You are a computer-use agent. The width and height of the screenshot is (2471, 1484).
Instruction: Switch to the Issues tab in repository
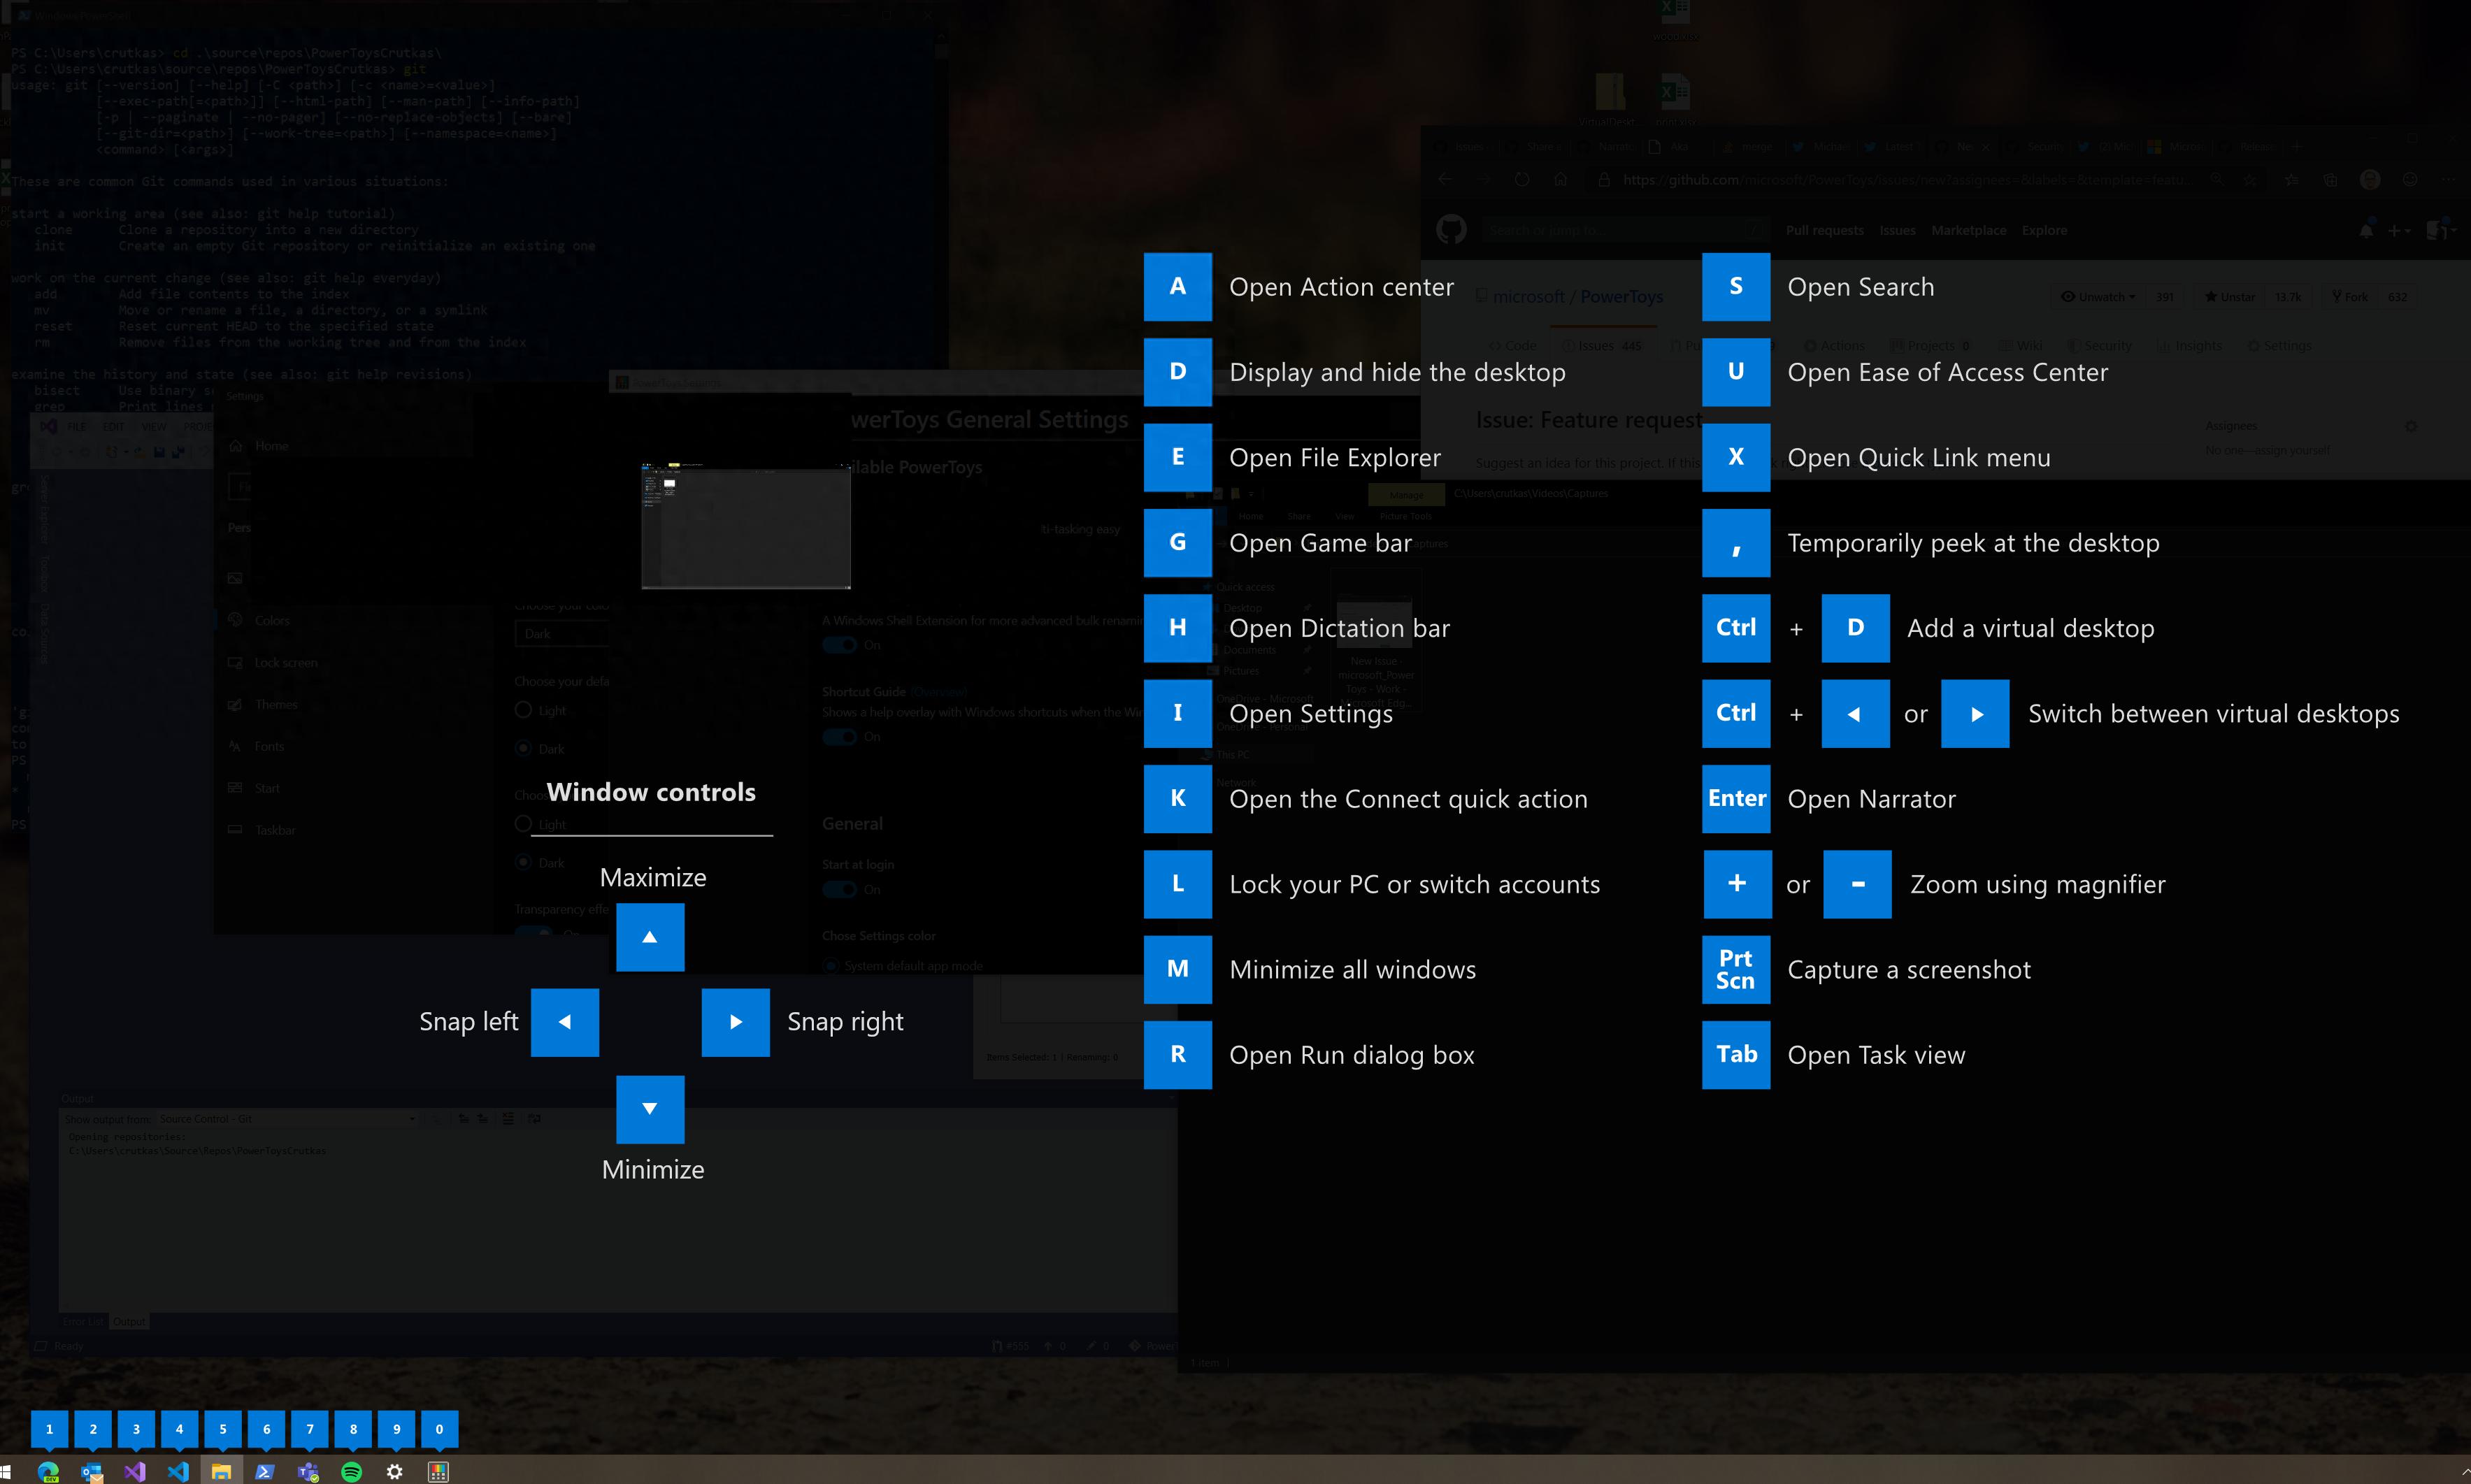pyautogui.click(x=1600, y=346)
